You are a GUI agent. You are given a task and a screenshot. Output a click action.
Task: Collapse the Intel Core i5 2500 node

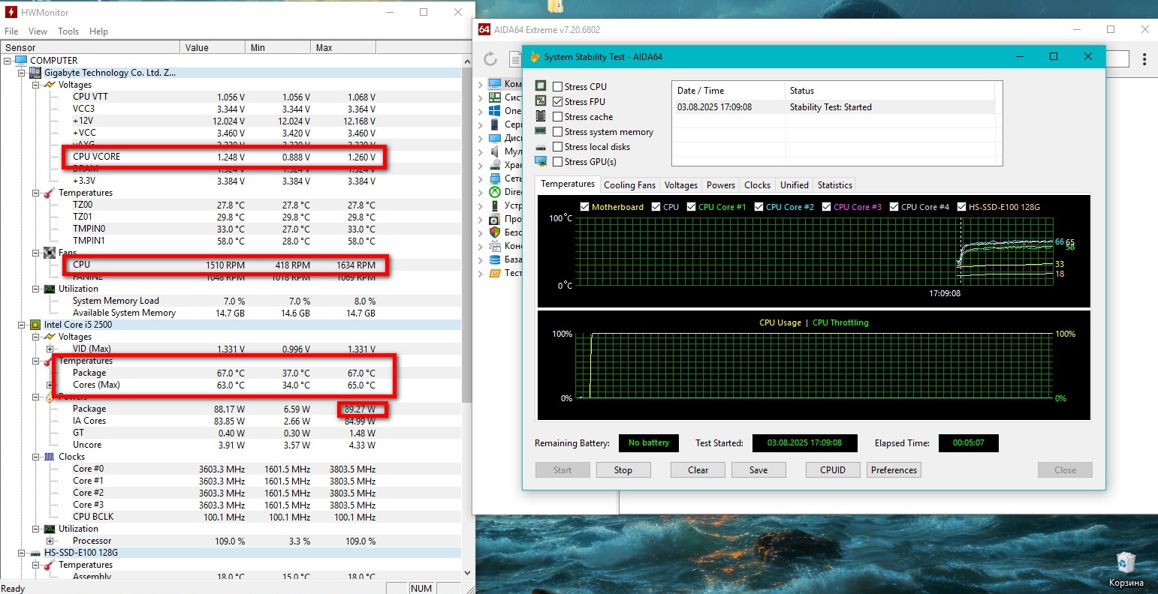click(x=22, y=325)
